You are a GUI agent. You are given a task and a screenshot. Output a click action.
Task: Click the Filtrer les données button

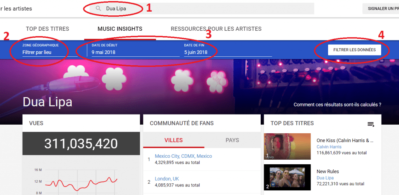(x=355, y=50)
